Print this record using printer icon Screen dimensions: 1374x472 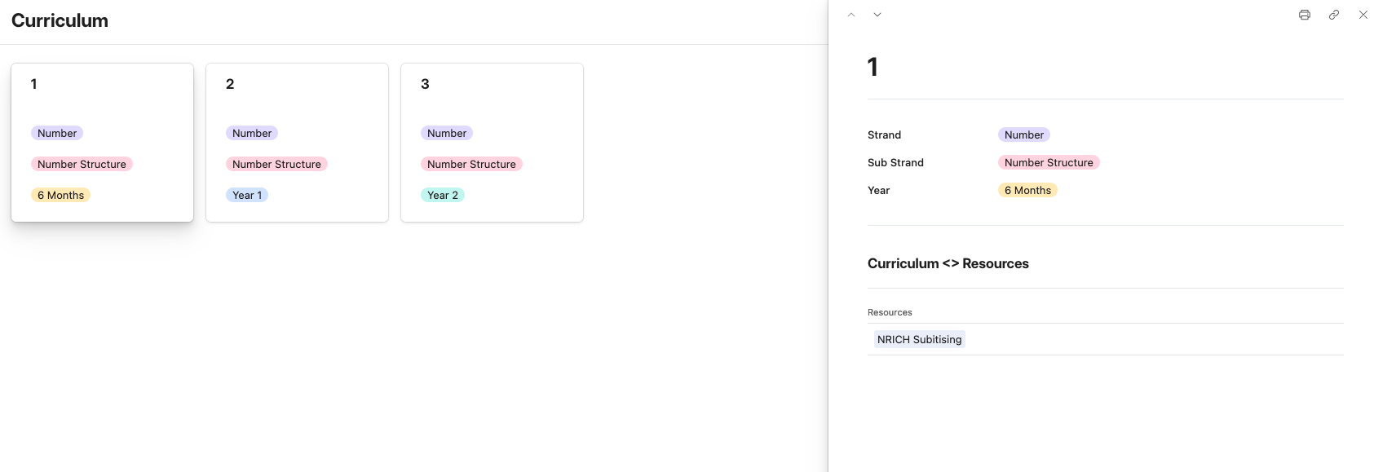click(1305, 15)
